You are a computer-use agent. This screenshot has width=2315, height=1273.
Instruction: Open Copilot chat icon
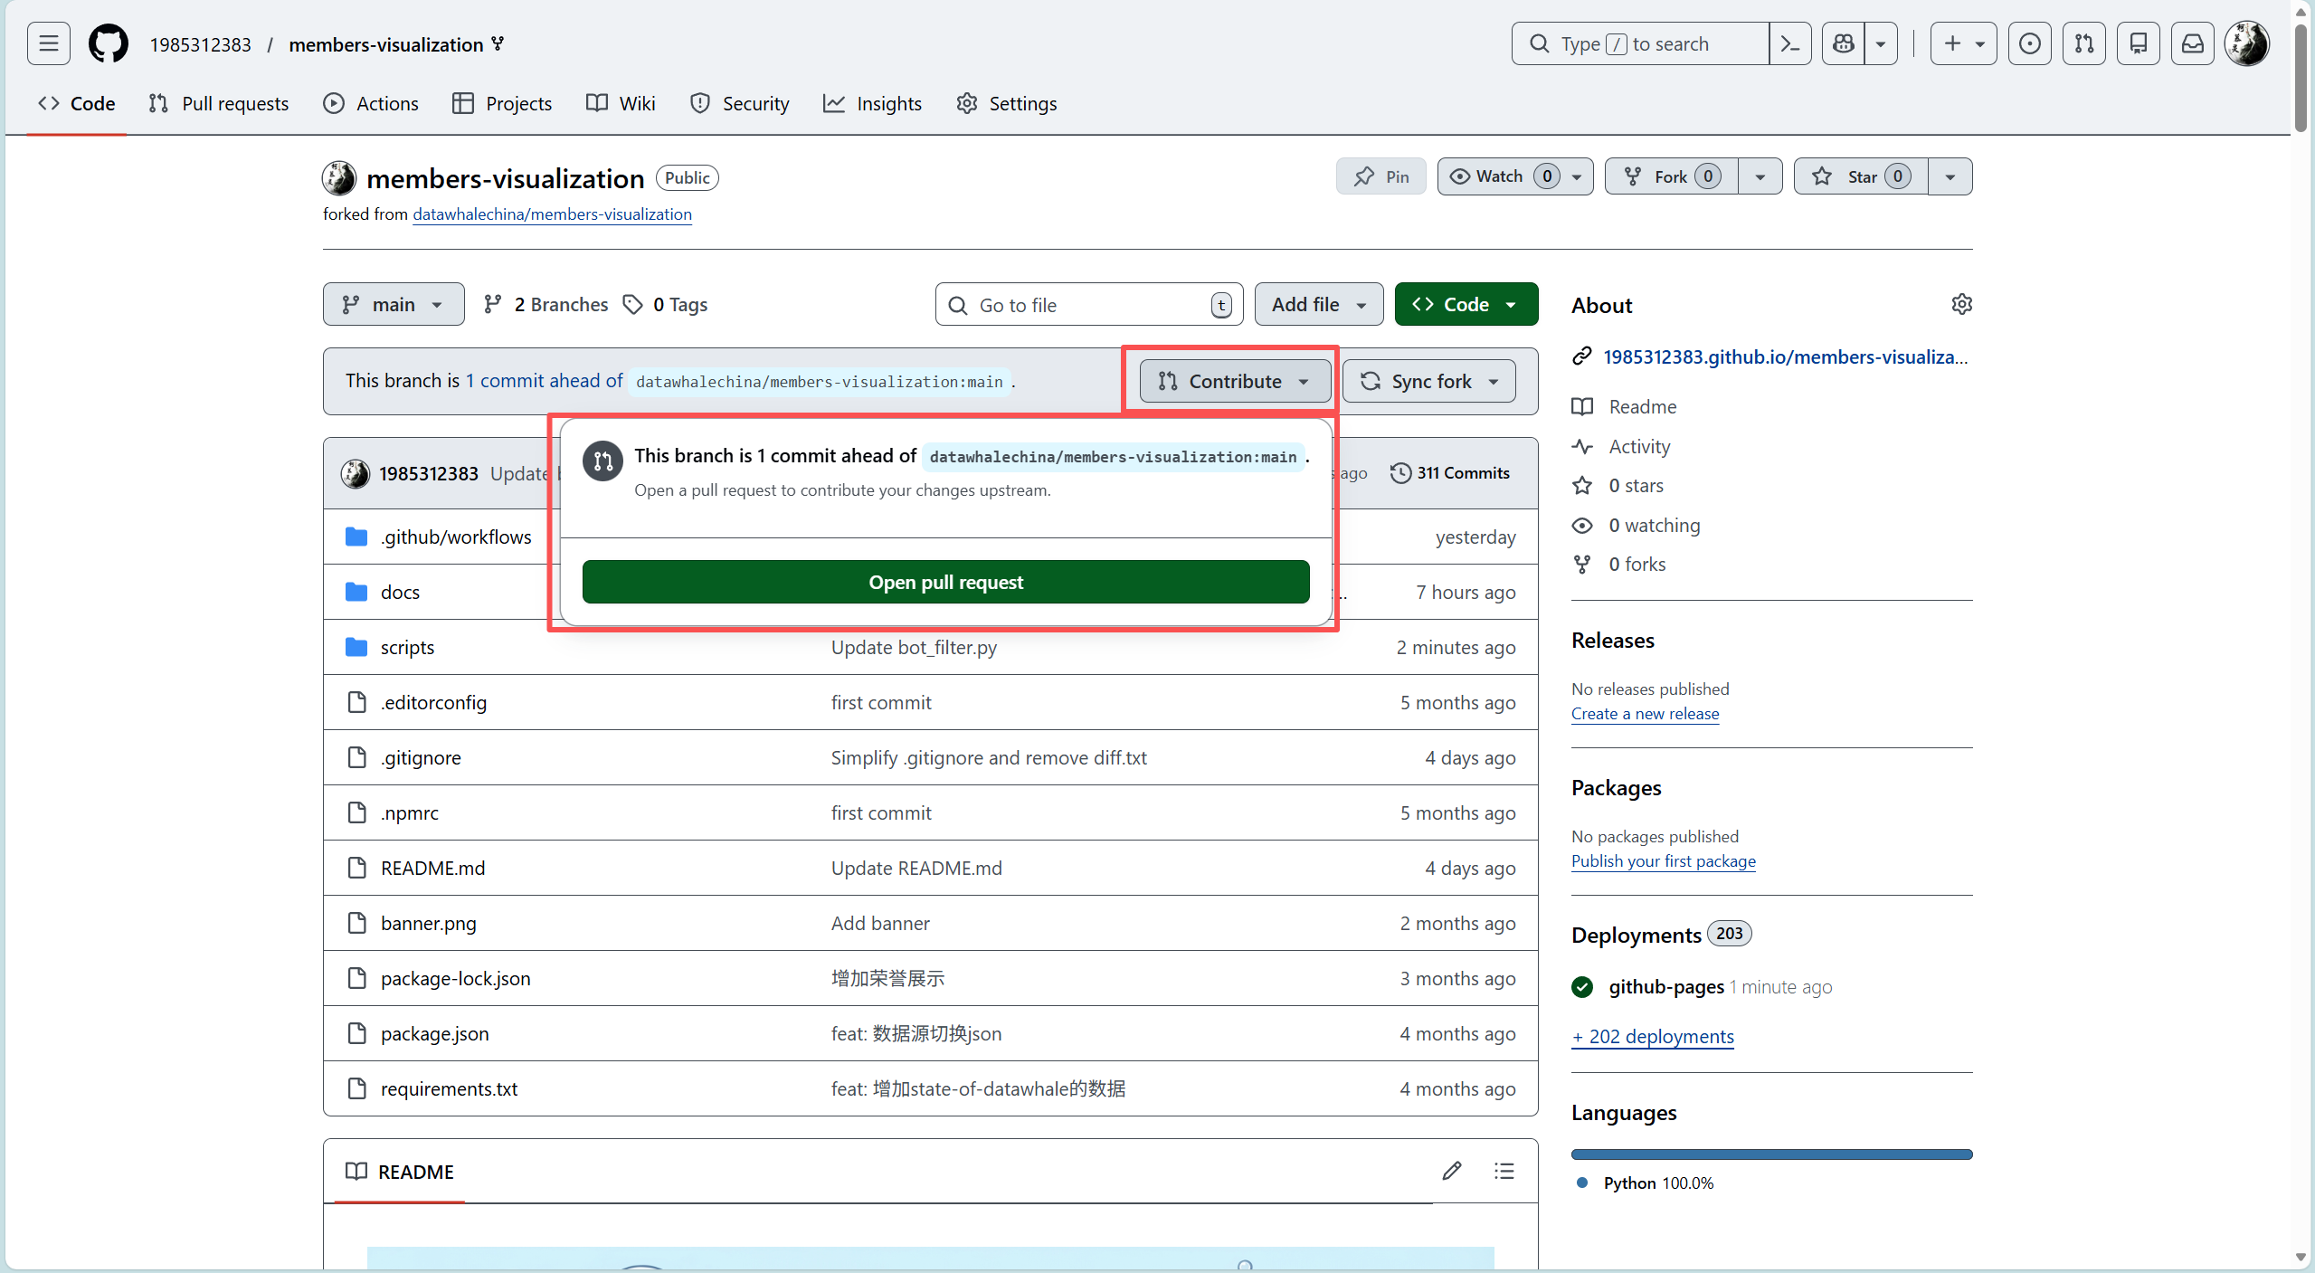point(1843,43)
